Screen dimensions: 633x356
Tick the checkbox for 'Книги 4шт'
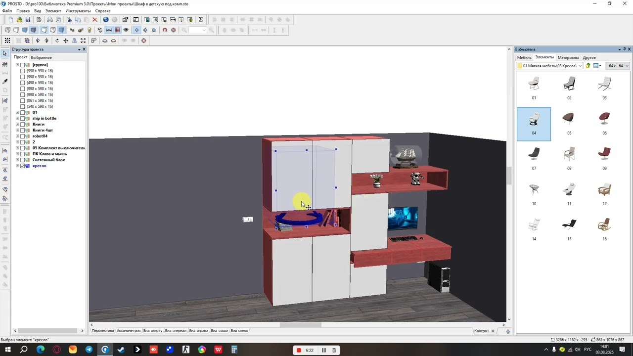pyautogui.click(x=23, y=131)
